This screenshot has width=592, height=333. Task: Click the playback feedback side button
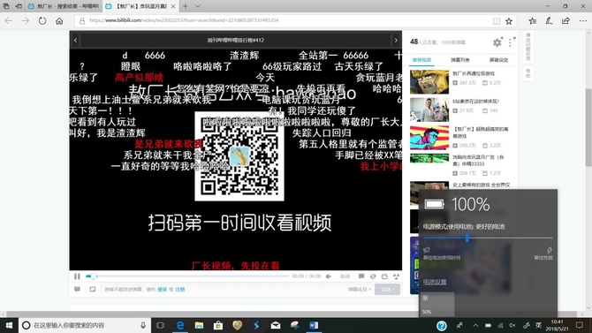pos(528,47)
